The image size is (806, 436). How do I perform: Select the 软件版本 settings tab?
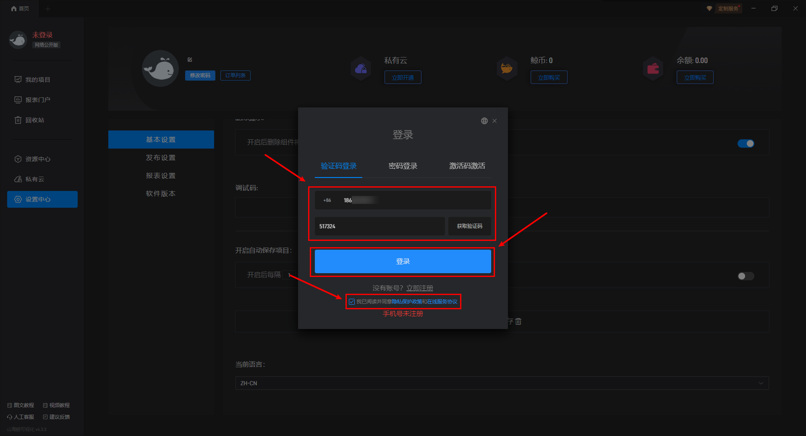[x=161, y=194]
